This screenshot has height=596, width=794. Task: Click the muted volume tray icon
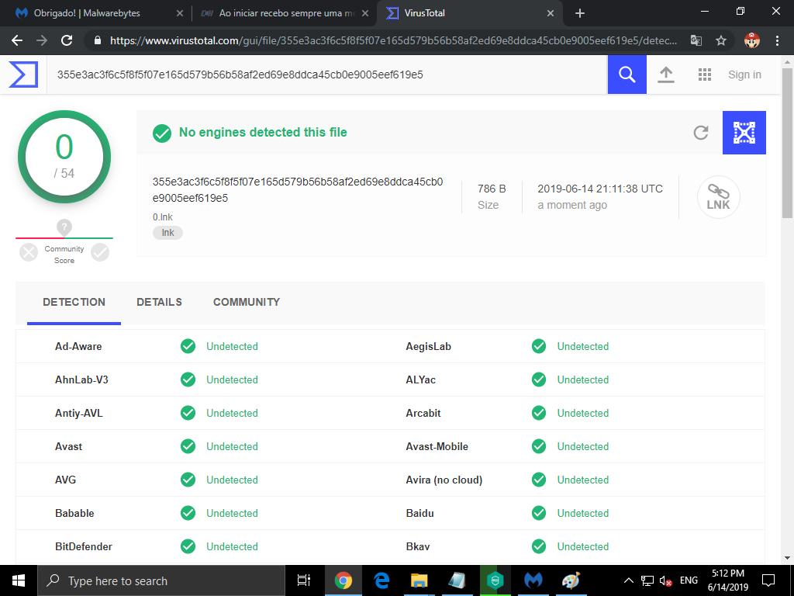click(665, 580)
